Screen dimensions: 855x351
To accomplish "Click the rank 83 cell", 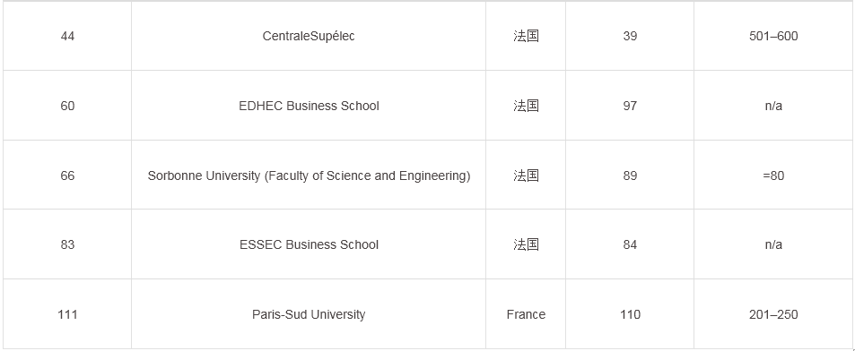I will [x=67, y=244].
